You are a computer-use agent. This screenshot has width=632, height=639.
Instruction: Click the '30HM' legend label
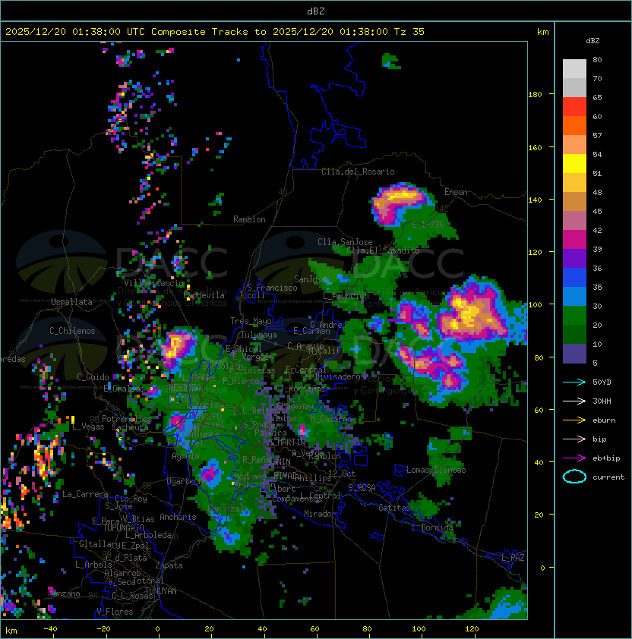click(602, 401)
